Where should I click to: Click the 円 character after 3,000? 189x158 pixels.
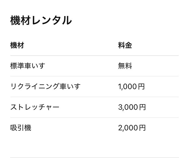pos(143,107)
